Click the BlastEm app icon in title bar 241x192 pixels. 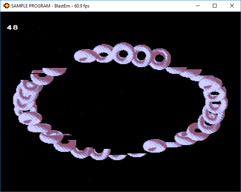coord(6,6)
